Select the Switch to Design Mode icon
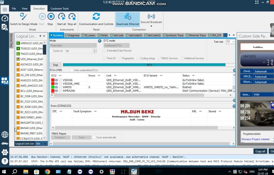Image resolution: width=274 pixels, height=175 pixels. [23, 17]
